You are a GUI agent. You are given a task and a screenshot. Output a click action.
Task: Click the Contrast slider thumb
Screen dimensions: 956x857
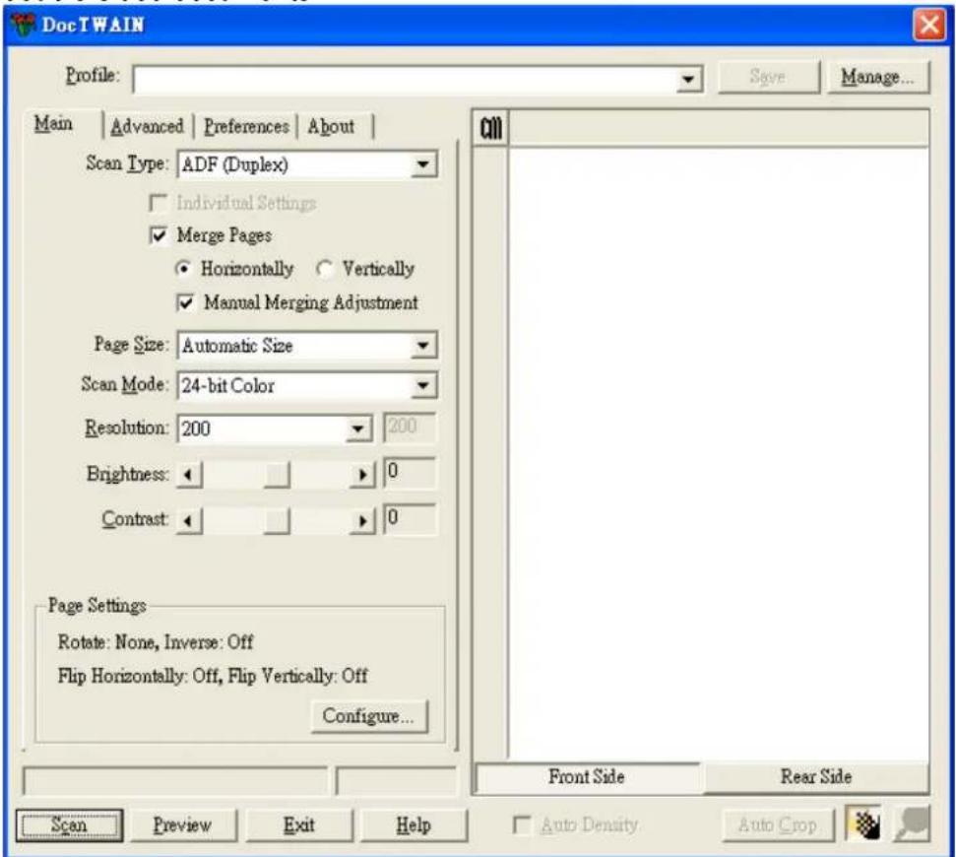(277, 520)
